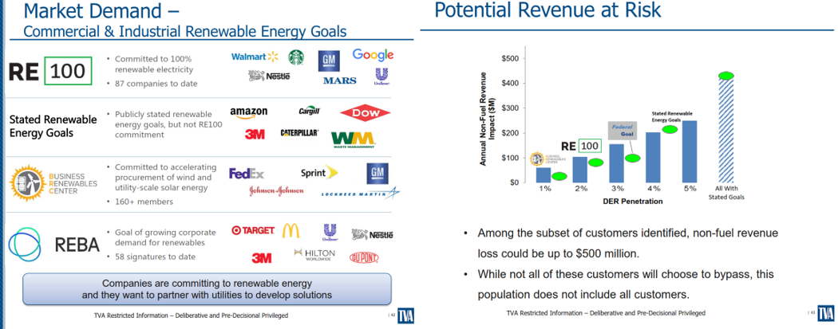This screenshot has height=329, width=838.
Task: Click the Cargill logo
Action: tap(309, 111)
